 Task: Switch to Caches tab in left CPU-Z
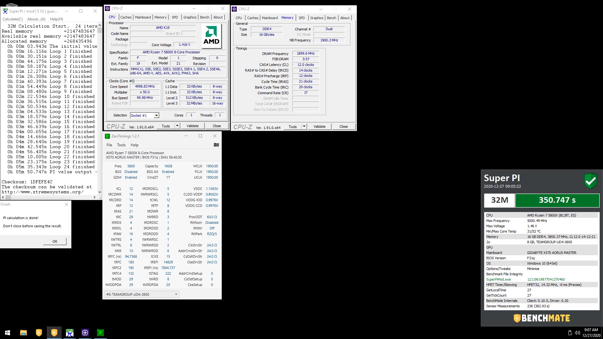[x=126, y=17]
